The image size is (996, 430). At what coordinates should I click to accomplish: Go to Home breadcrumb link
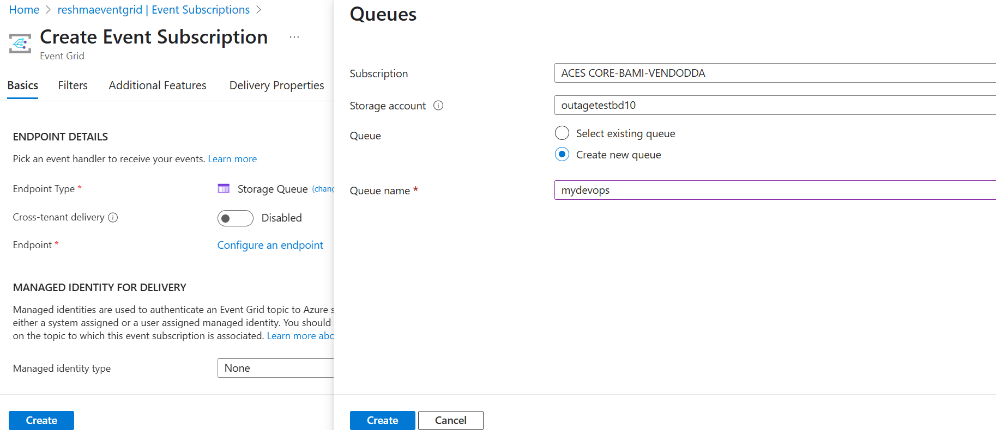click(x=24, y=10)
